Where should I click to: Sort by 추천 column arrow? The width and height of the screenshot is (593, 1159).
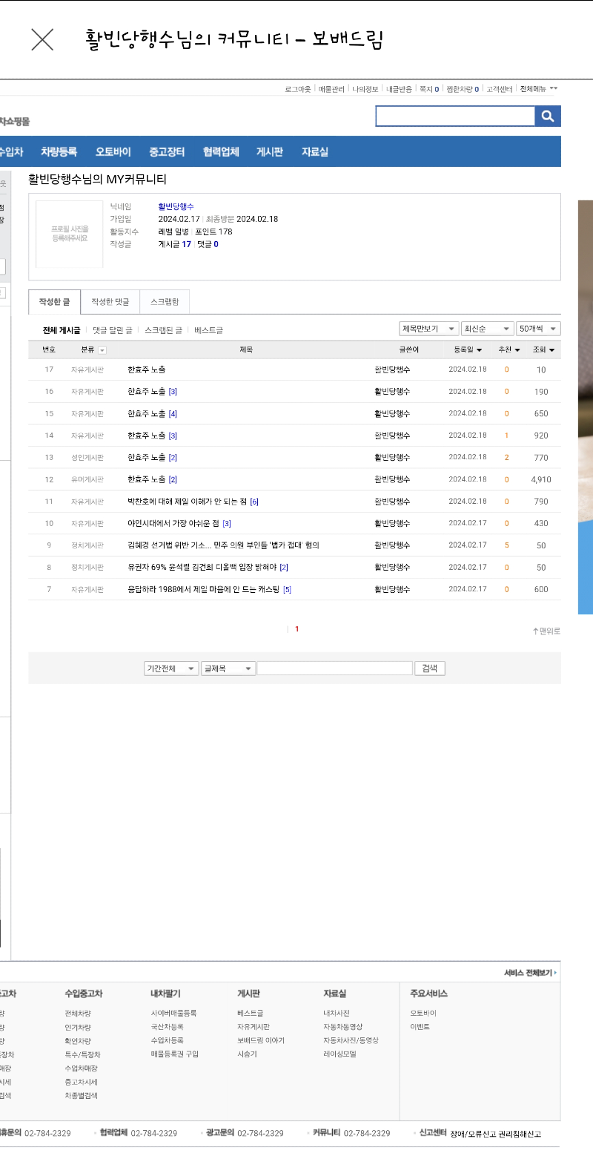[517, 349]
